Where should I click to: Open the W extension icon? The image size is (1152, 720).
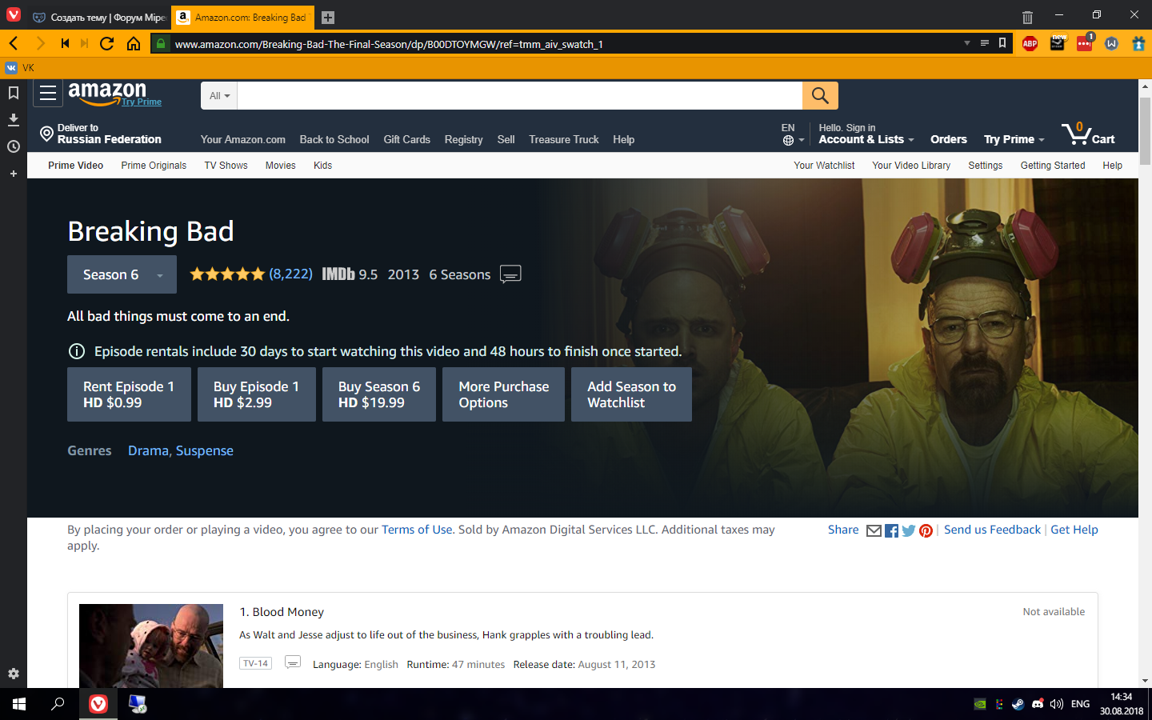pos(1111,44)
